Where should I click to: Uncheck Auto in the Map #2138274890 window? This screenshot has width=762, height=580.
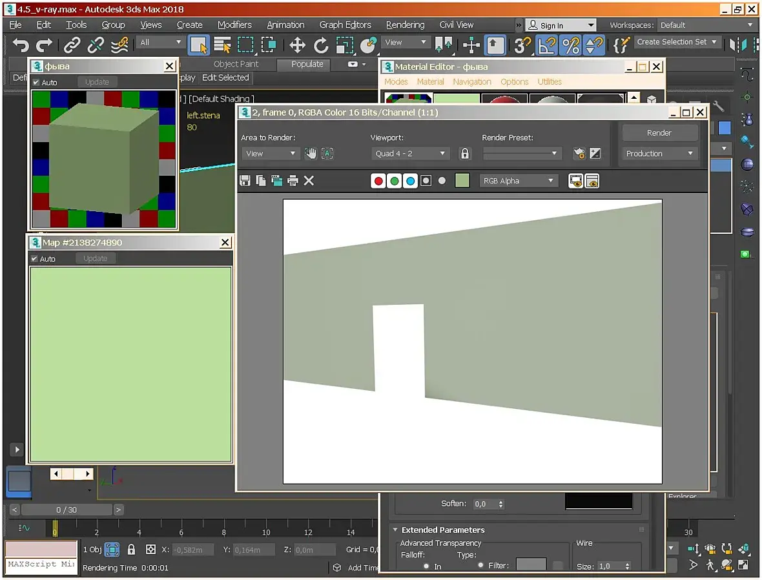click(34, 258)
